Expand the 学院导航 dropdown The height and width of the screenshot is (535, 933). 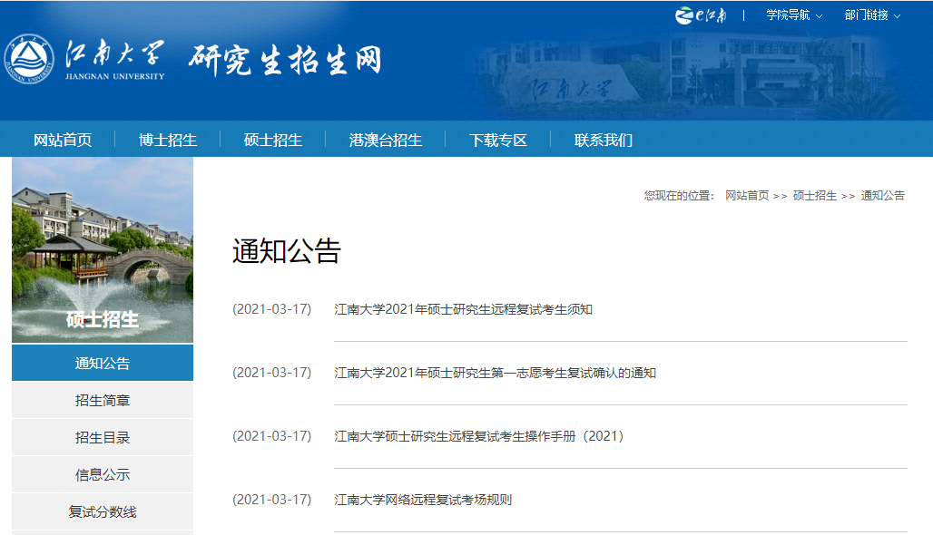click(794, 15)
